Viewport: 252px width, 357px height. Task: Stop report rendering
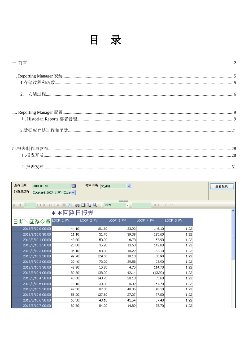click(64, 205)
